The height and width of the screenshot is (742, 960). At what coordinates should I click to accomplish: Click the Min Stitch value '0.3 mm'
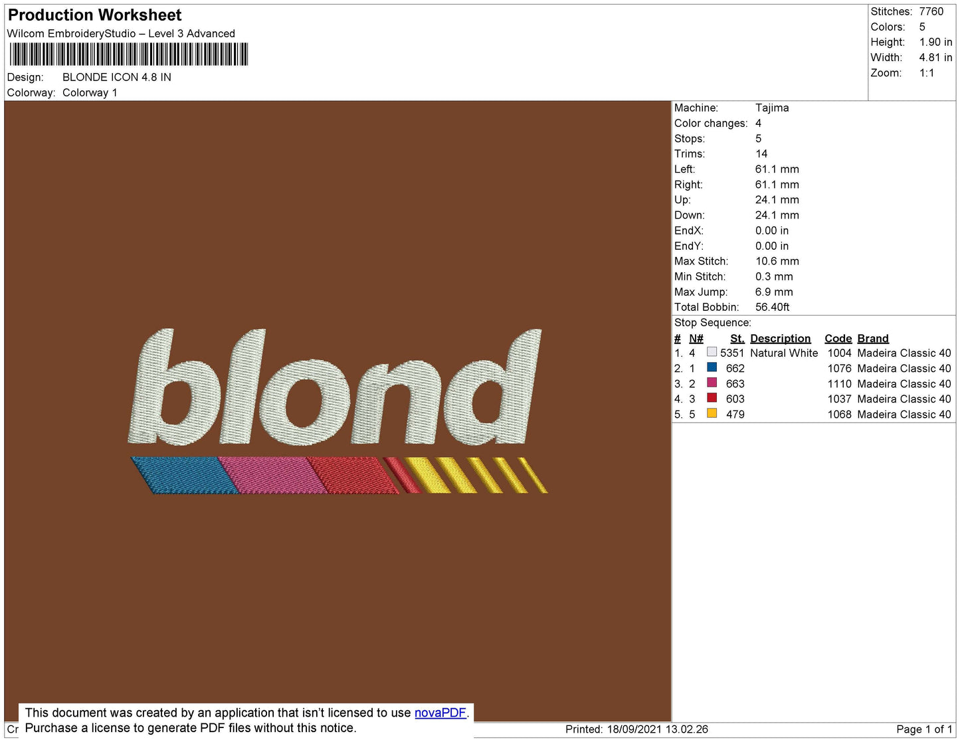coord(774,276)
